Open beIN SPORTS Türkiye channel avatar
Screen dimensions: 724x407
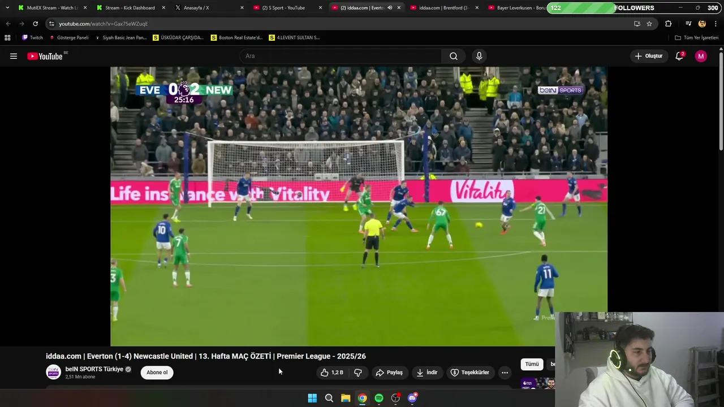pos(53,372)
